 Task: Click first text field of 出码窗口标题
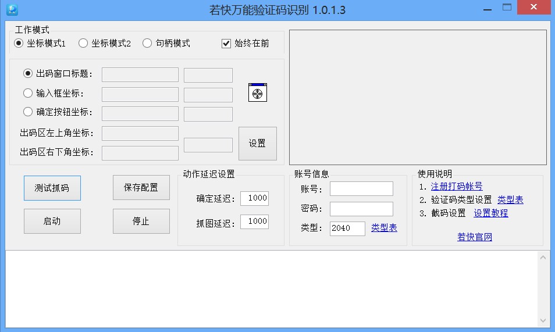pyautogui.click(x=140, y=74)
